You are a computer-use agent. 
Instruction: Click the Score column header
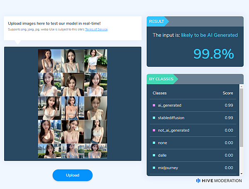[x=228, y=93]
